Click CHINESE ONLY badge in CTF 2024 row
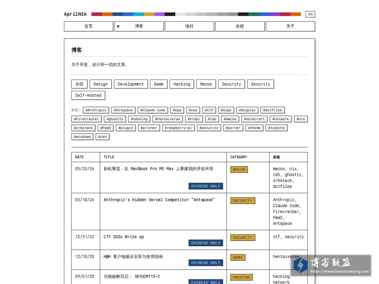This screenshot has width=379, height=284. (x=206, y=243)
